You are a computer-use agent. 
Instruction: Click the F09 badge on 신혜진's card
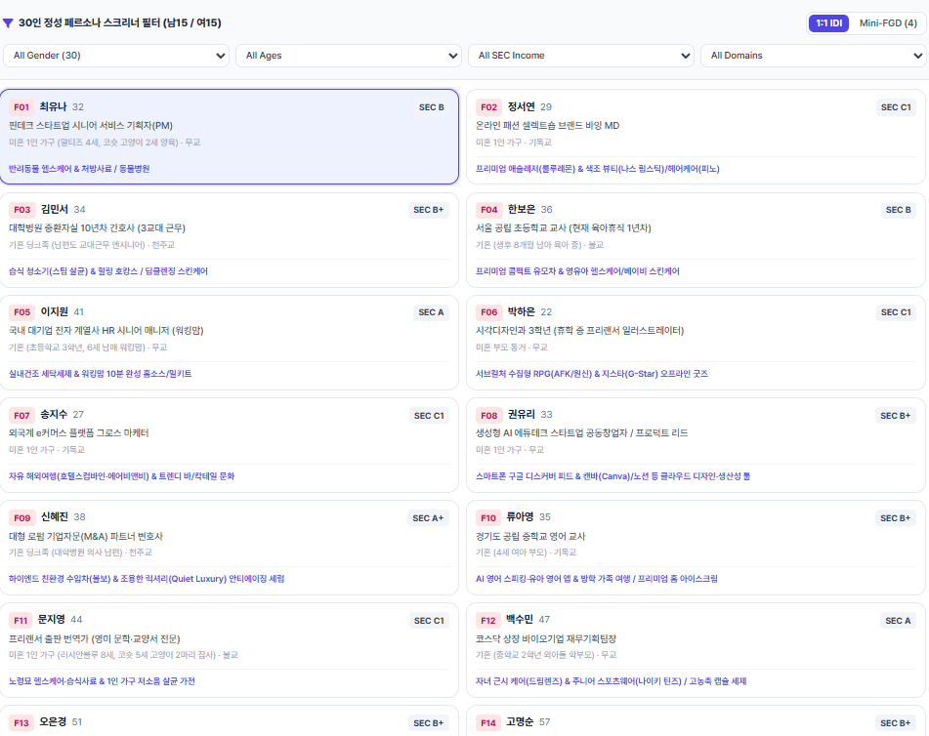click(x=21, y=517)
